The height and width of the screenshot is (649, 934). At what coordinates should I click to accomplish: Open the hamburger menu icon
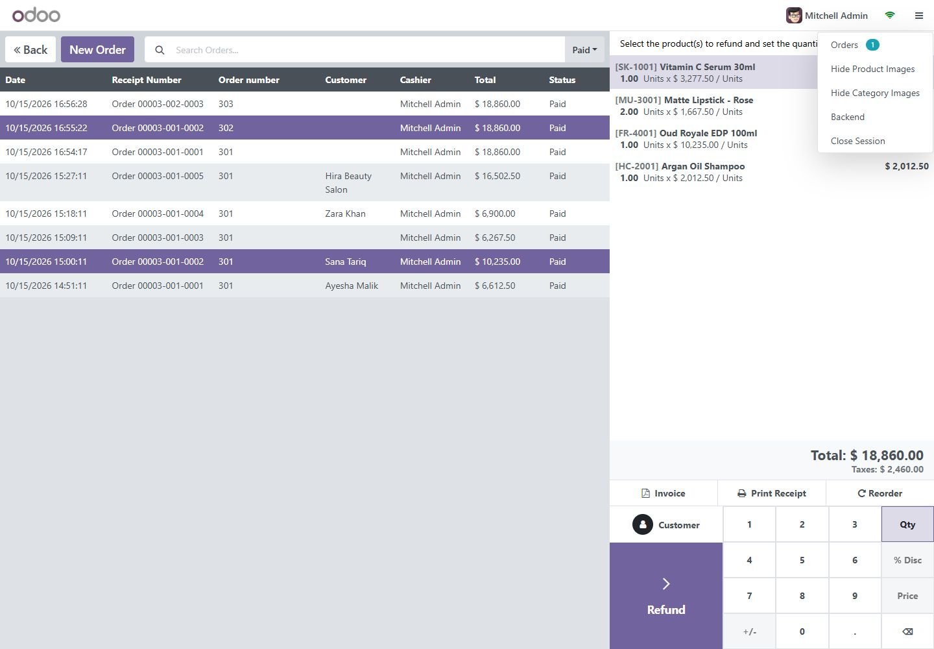click(919, 16)
